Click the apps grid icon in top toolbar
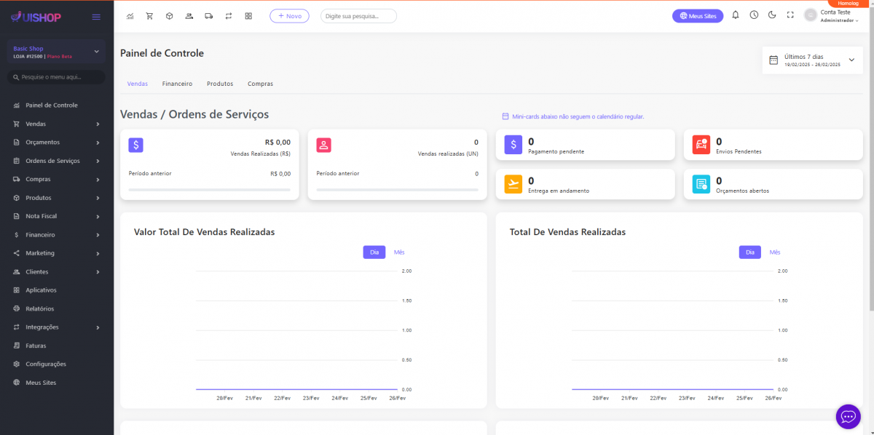874x435 pixels. click(x=248, y=16)
